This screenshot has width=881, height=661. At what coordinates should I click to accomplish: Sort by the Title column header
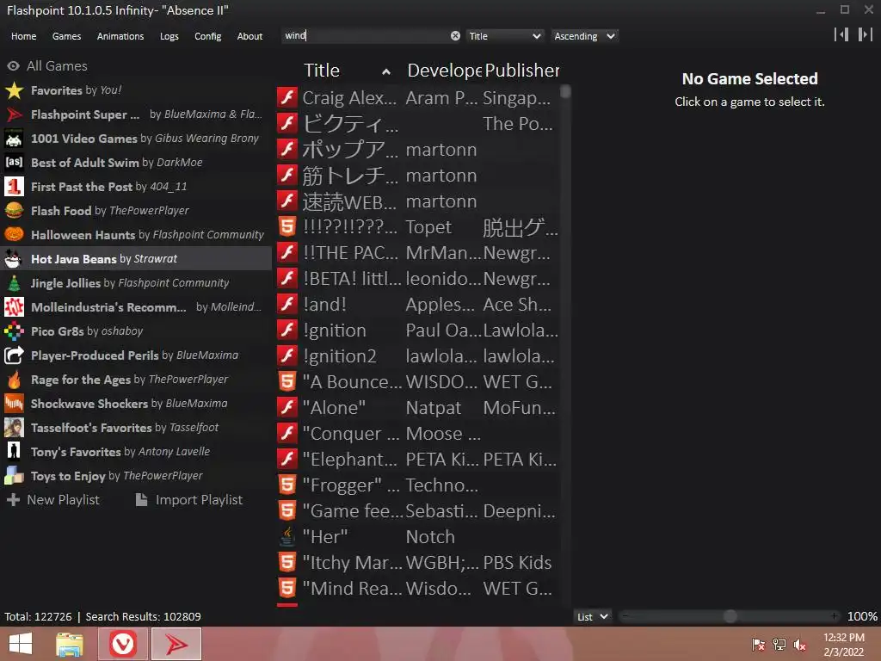(x=322, y=71)
